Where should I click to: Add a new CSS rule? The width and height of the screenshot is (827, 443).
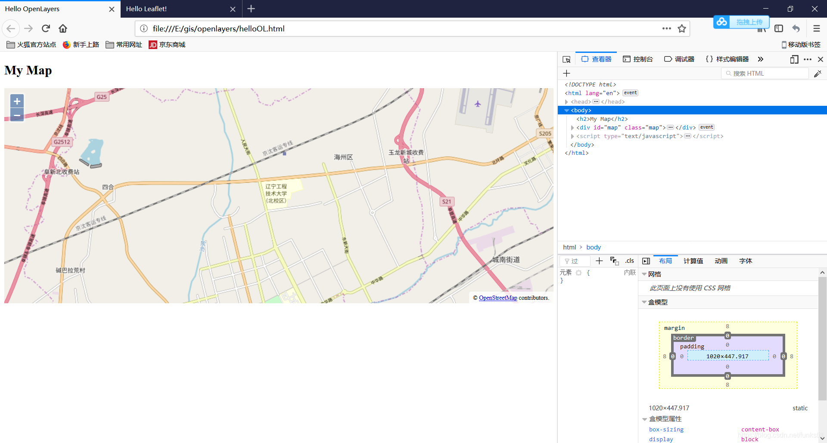599,261
